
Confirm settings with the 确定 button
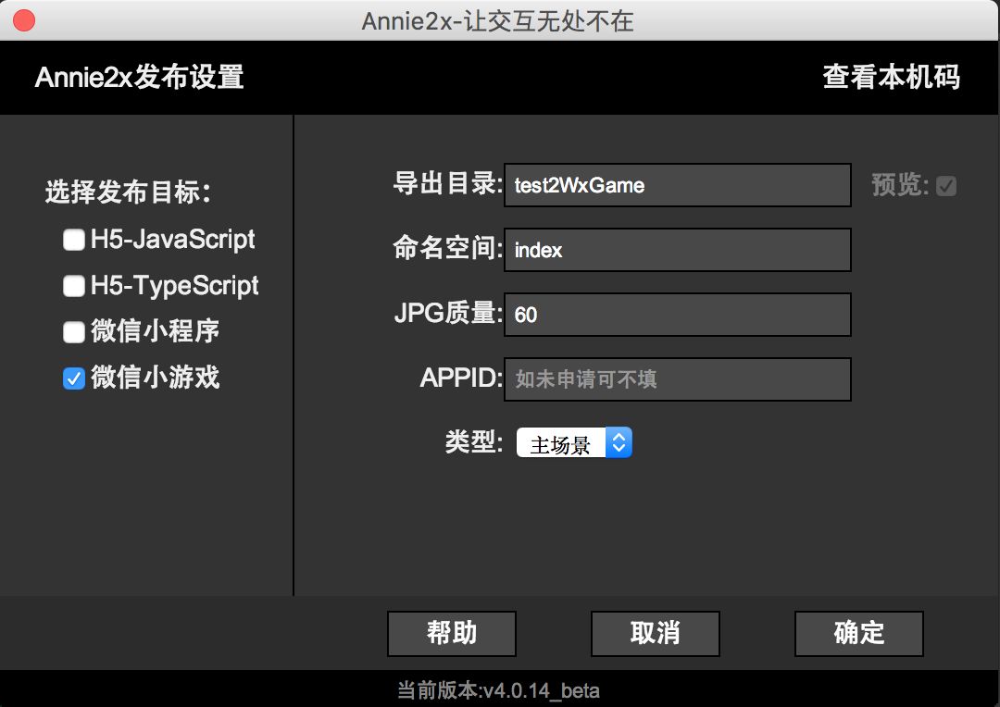859,633
